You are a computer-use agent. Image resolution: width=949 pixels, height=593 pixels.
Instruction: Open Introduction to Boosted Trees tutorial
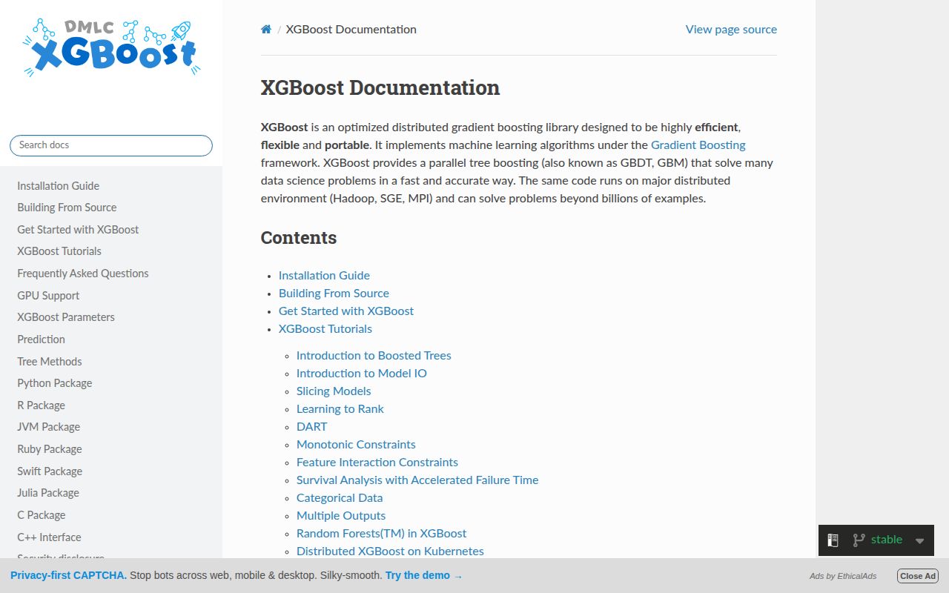374,356
